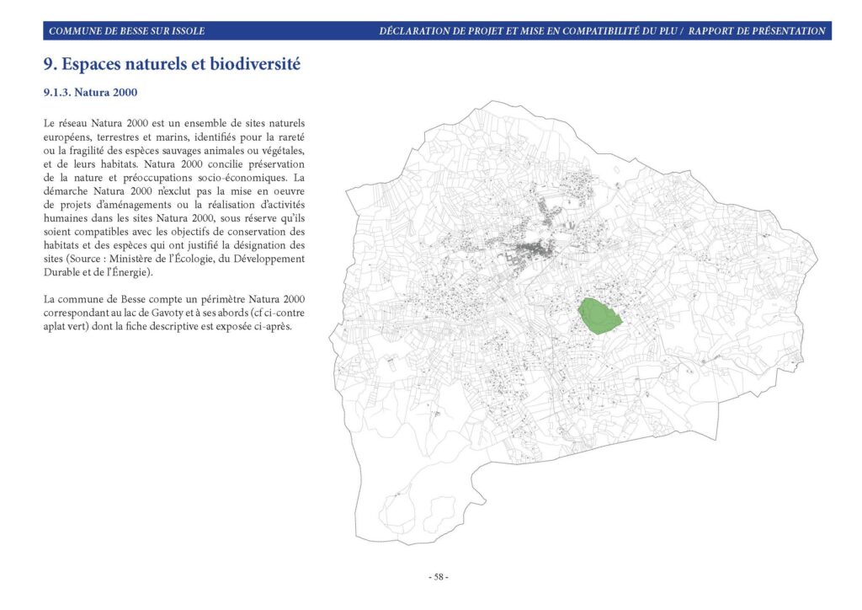
Task: Click the blue header banner bar
Action: (x=437, y=31)
